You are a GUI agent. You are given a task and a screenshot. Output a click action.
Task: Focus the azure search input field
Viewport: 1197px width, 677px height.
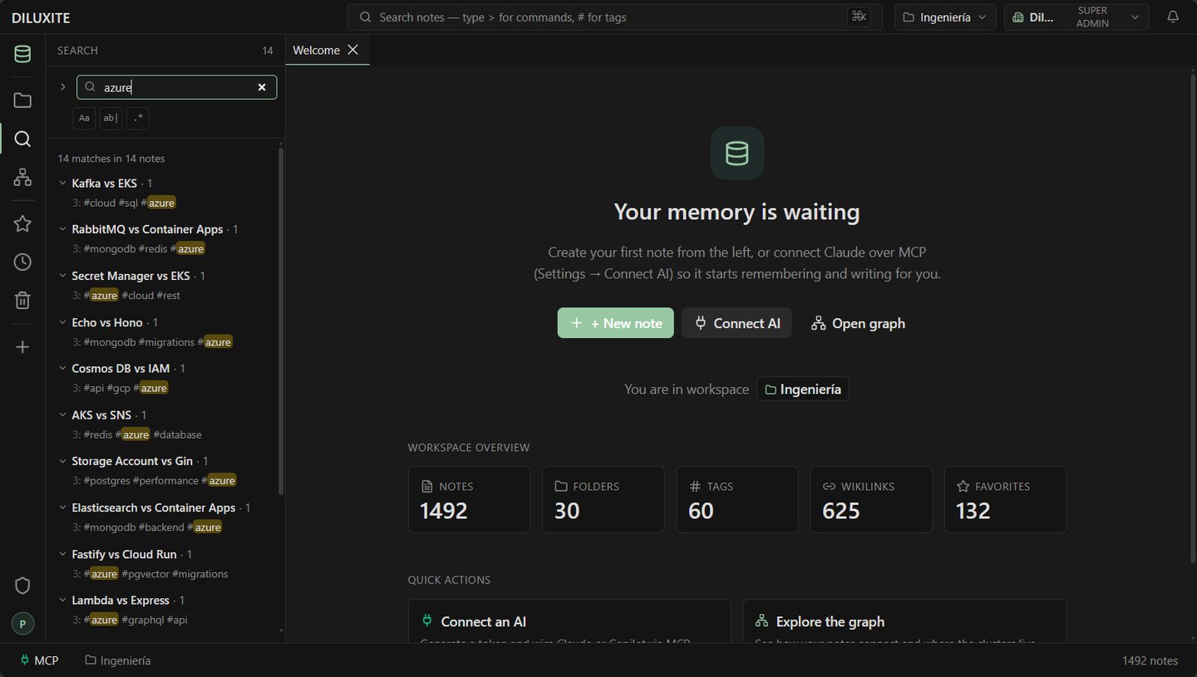(176, 87)
